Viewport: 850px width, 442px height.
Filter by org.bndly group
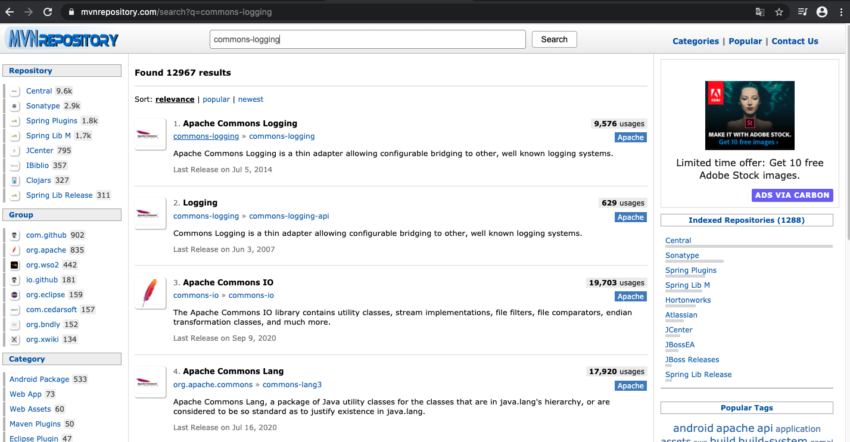pos(43,325)
